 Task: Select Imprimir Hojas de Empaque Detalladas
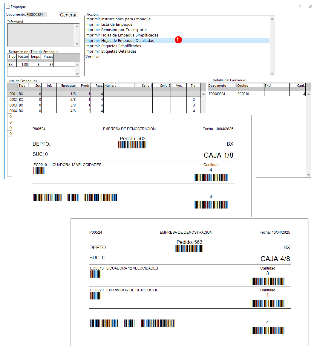pos(177,40)
